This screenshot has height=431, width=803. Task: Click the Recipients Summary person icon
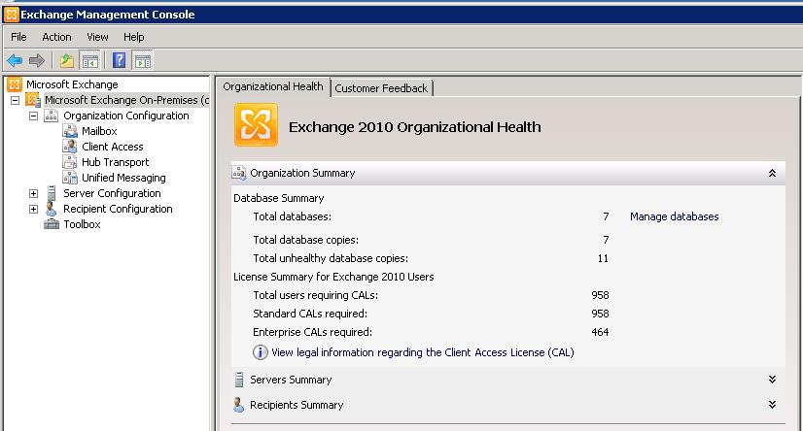coord(238,405)
